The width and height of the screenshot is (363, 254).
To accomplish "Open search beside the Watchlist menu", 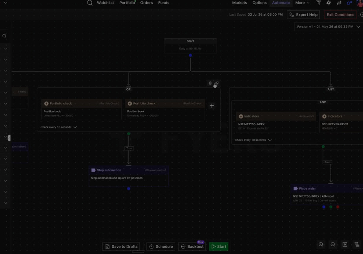I will pos(90,3).
